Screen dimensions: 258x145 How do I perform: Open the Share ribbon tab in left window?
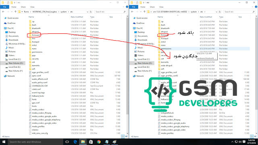pos(23,7)
